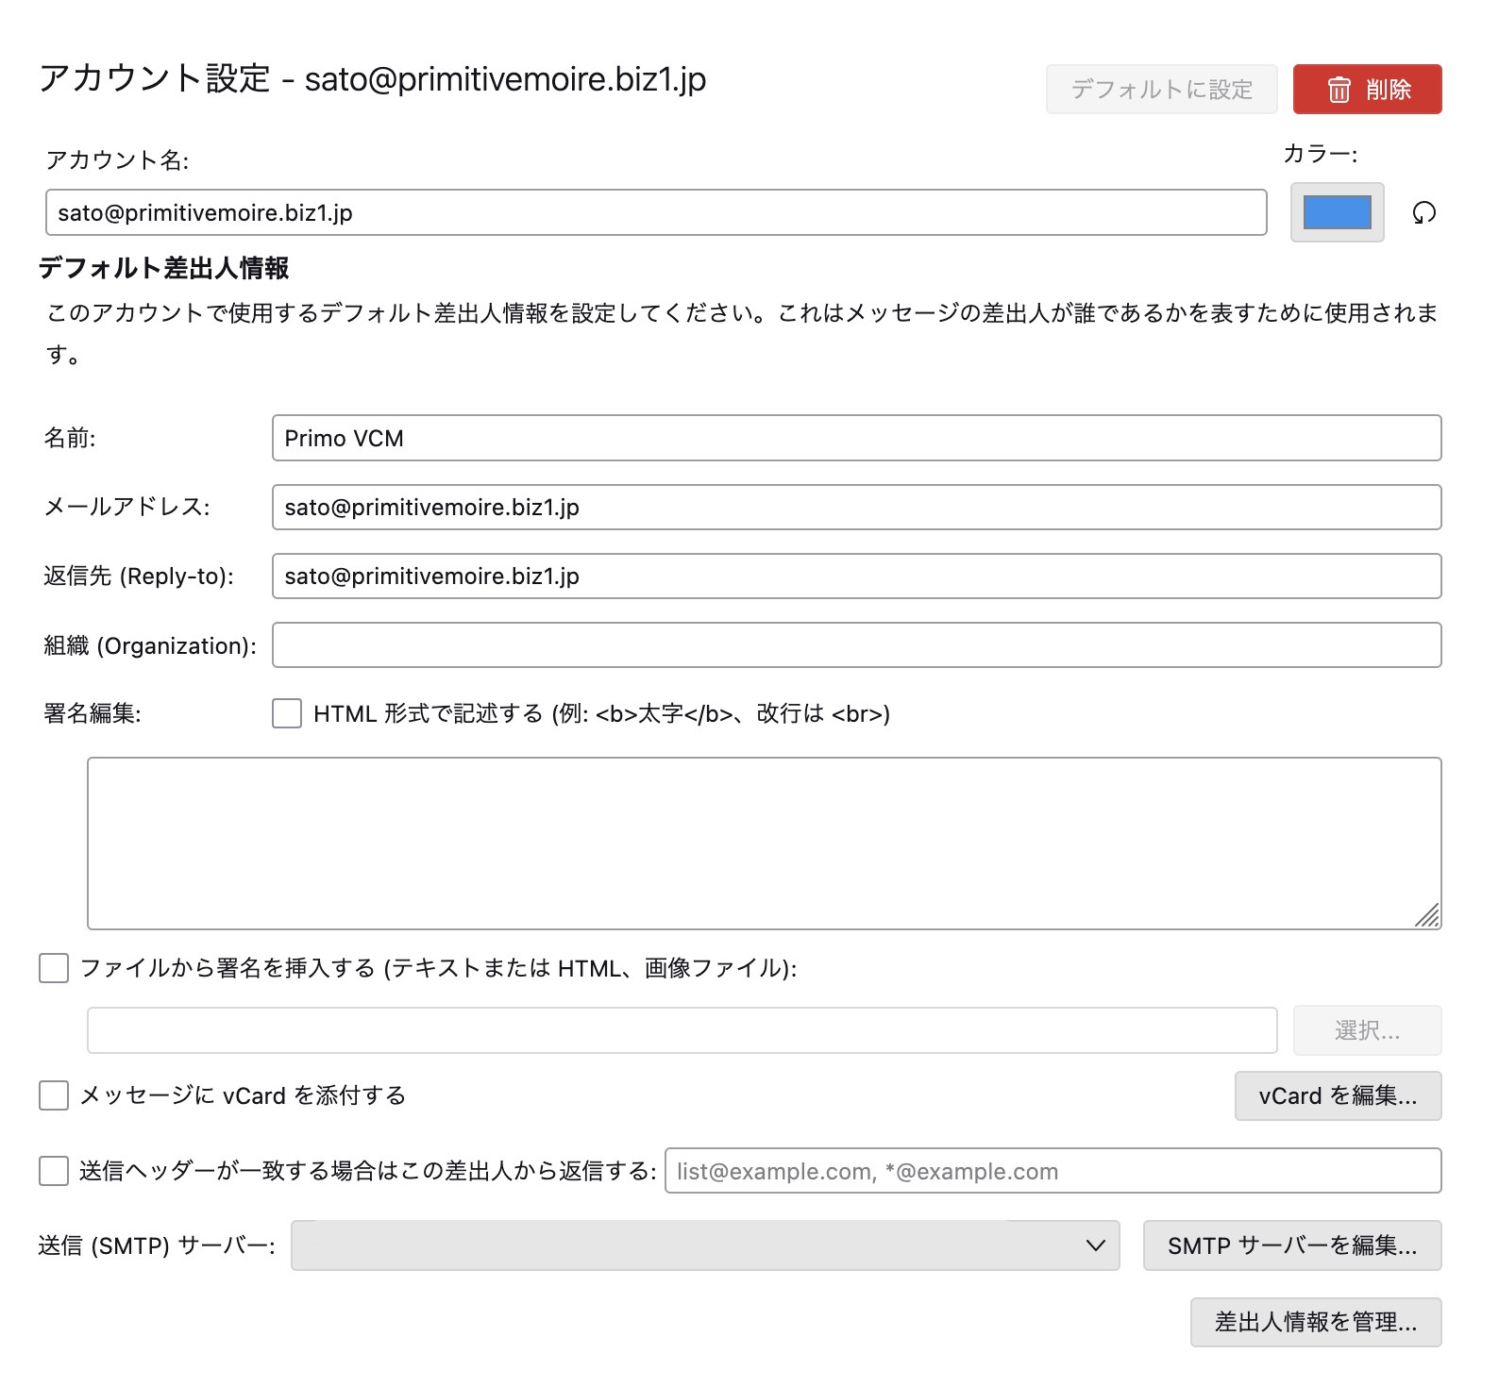Click the 選択... file browse button
Image resolution: width=1499 pixels, height=1387 pixels.
[1366, 1030]
